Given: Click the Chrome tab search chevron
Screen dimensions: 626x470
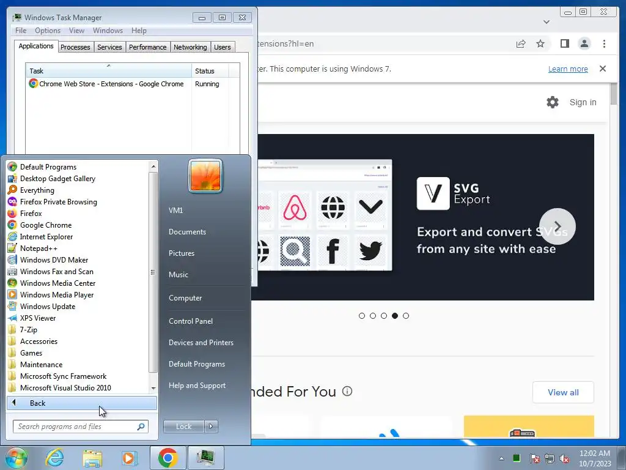Looking at the screenshot, I should point(547,21).
